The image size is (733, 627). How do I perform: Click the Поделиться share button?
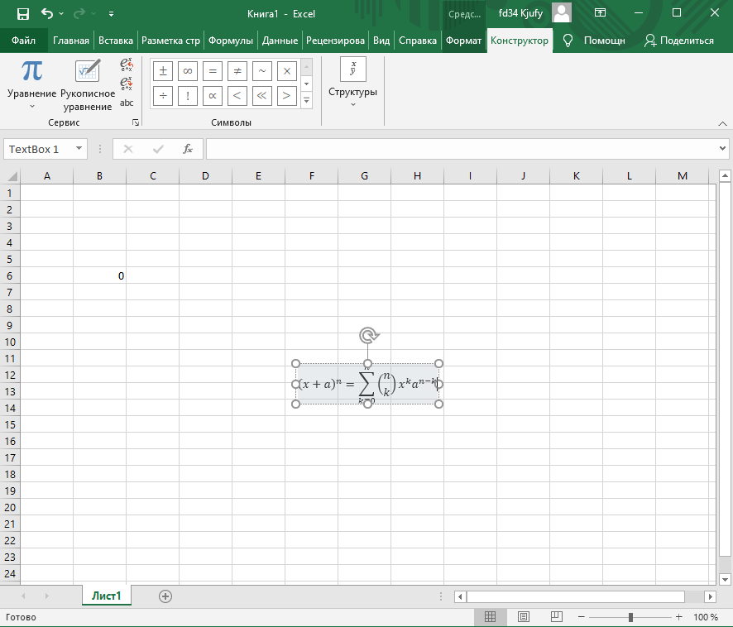point(679,41)
